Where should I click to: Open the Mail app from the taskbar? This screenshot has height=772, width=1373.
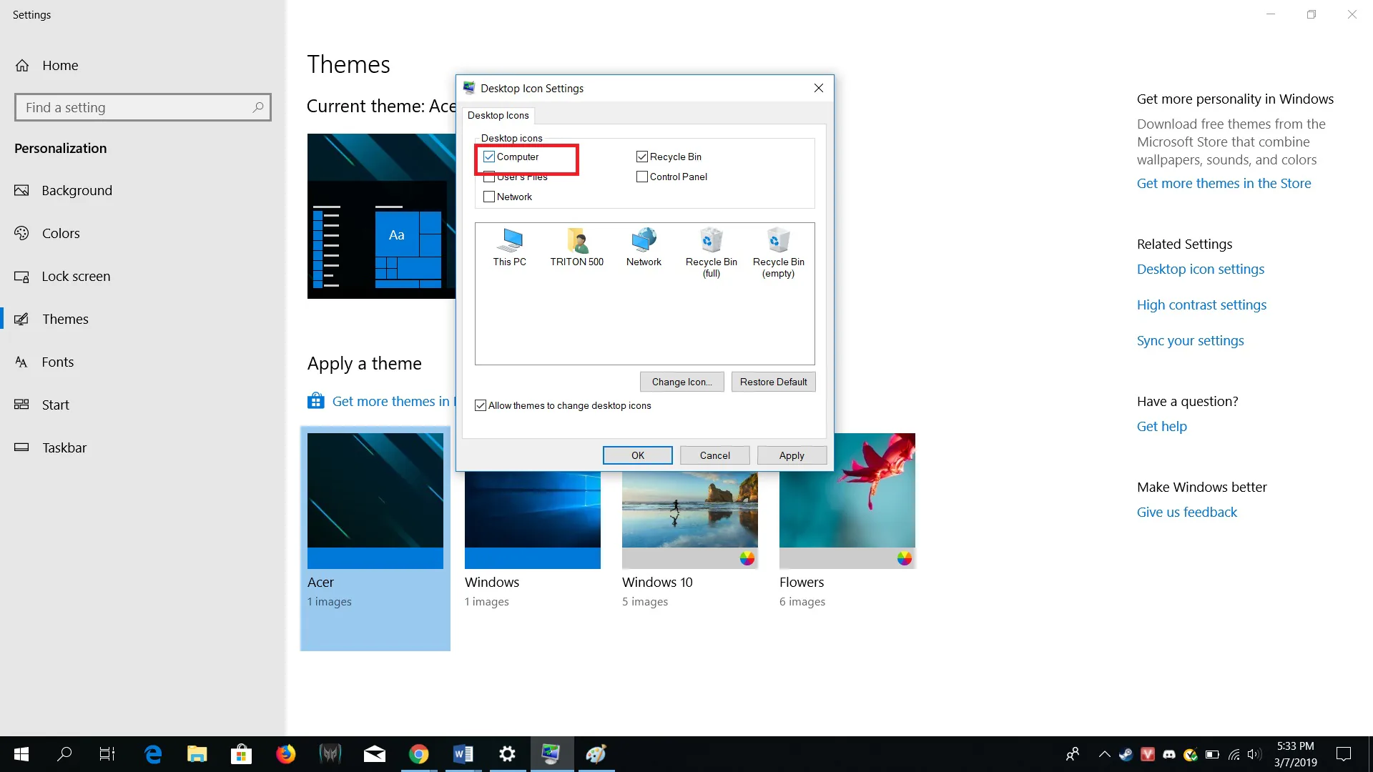pos(375,754)
